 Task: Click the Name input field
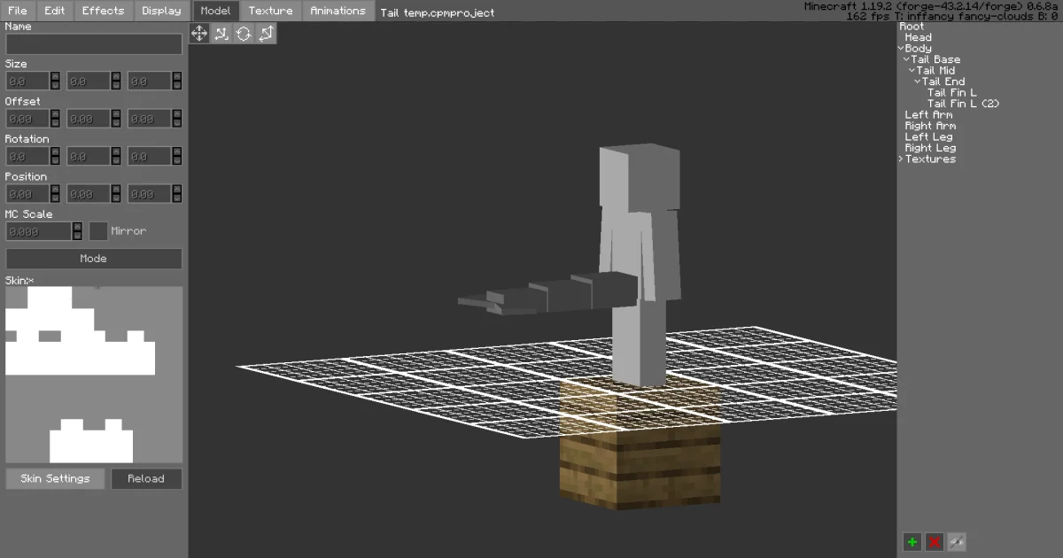click(x=94, y=44)
